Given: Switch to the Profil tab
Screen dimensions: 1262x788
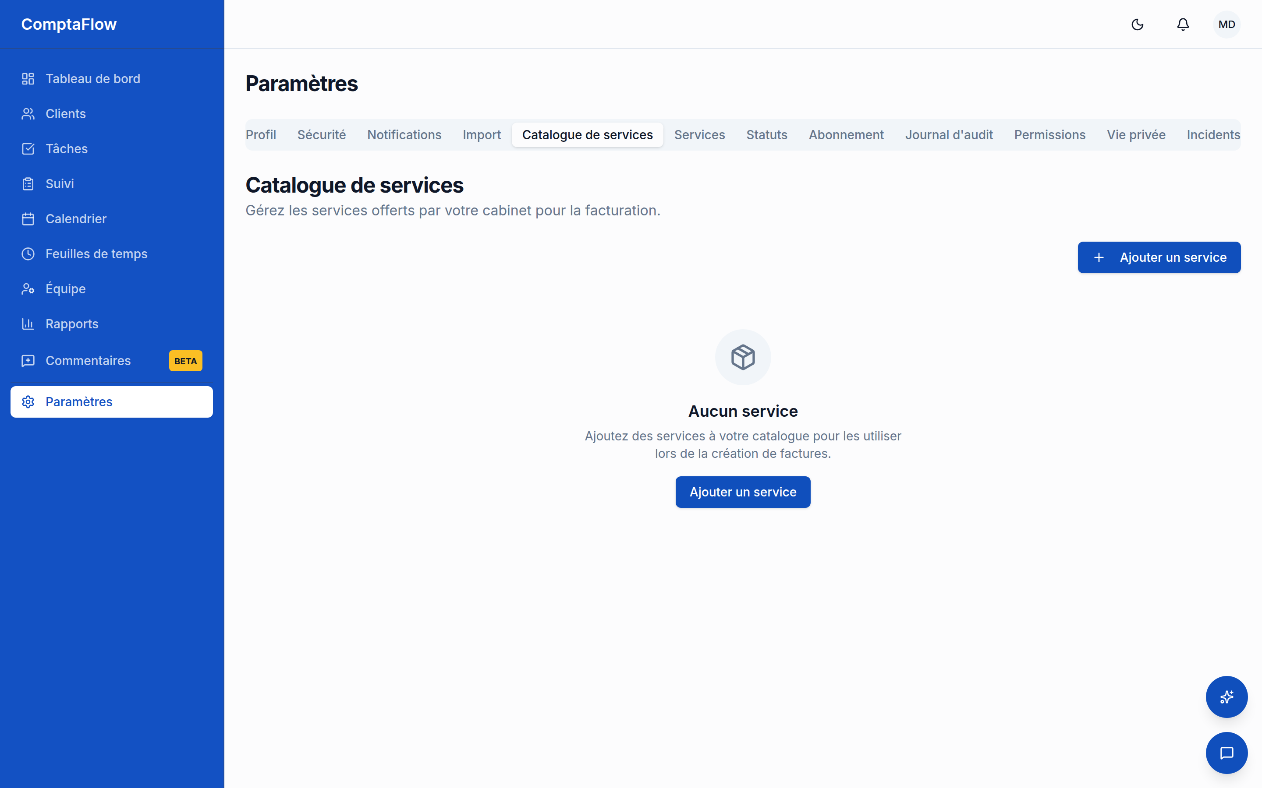Looking at the screenshot, I should point(261,135).
